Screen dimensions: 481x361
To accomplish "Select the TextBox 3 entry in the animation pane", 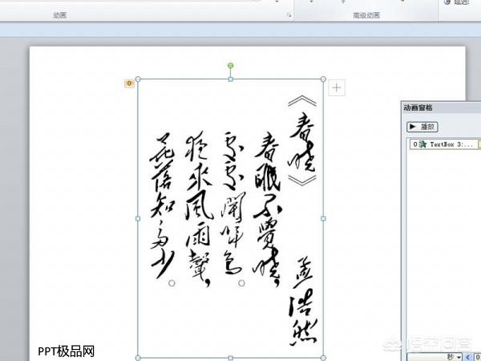I will click(446, 144).
